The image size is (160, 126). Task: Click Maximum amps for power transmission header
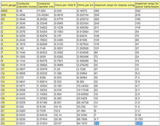point(147,5)
